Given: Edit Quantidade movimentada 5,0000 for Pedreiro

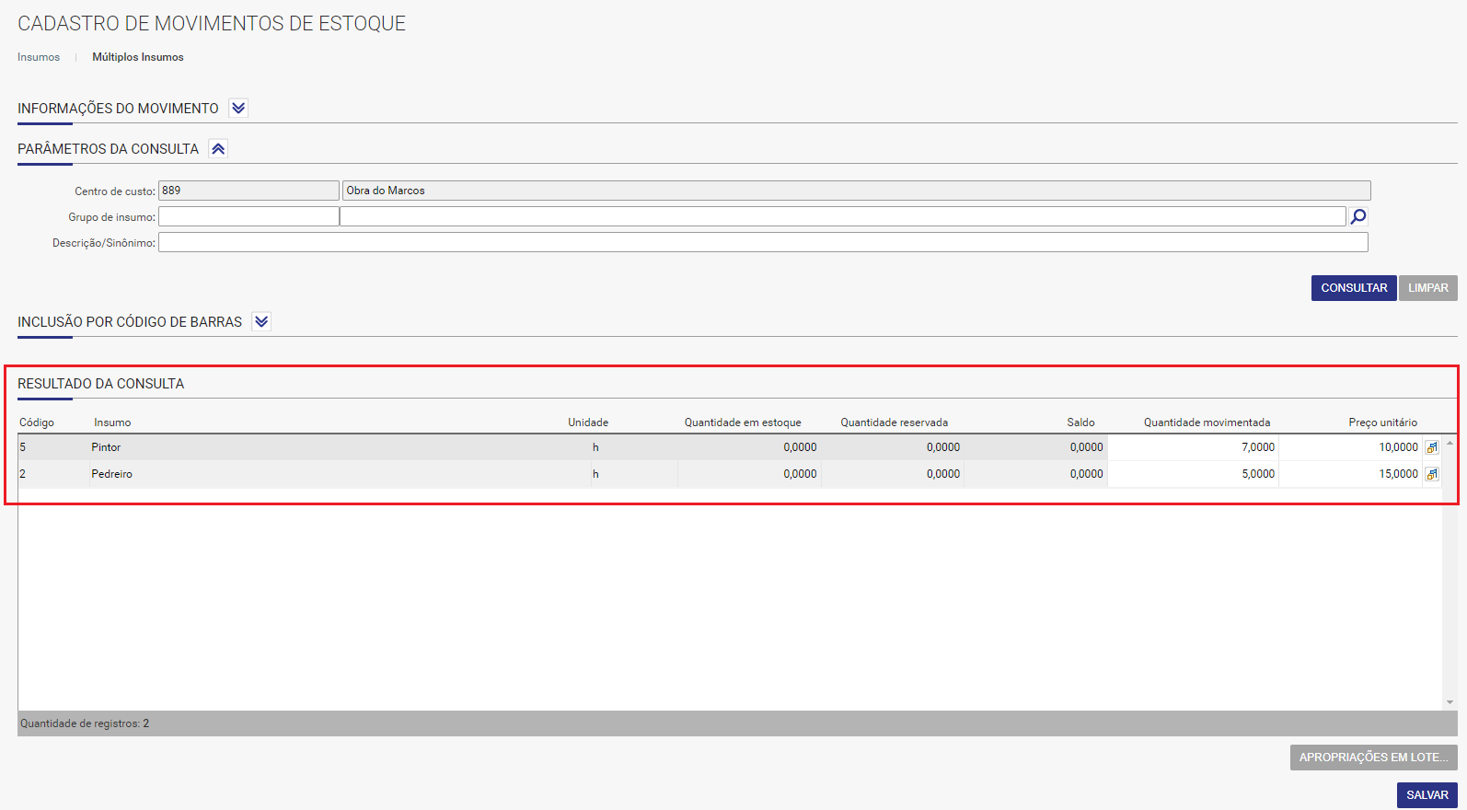Looking at the screenshot, I should [x=1193, y=474].
